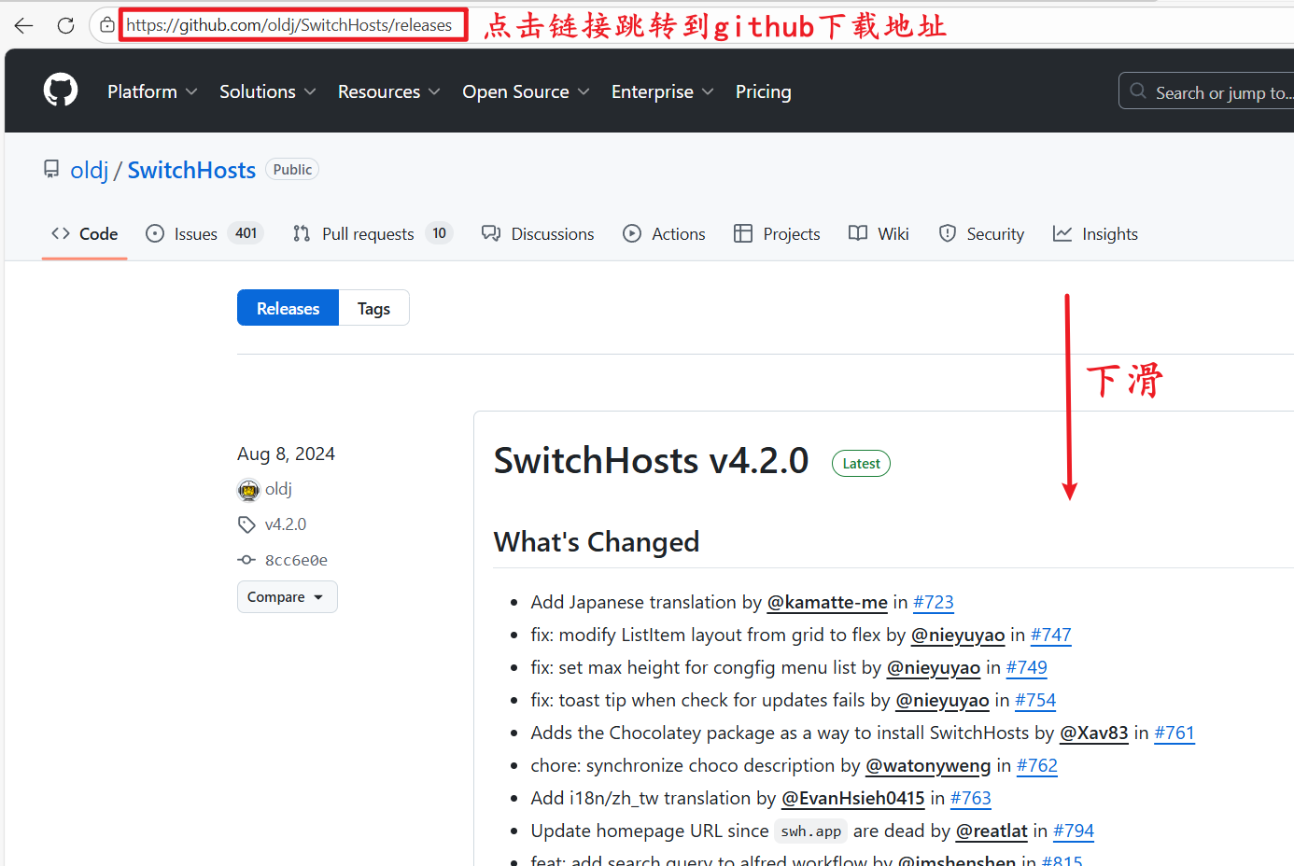
Task: Click the Projects table icon
Action: [743, 233]
